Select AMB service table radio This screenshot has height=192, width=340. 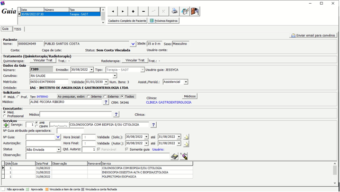point(37,123)
